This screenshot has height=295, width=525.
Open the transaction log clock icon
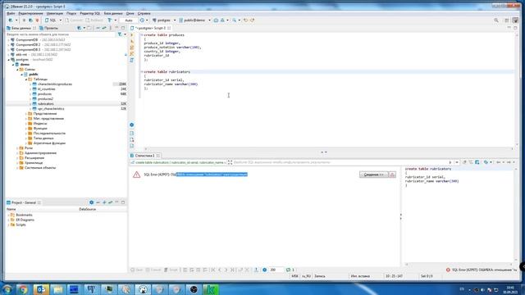click(142, 20)
